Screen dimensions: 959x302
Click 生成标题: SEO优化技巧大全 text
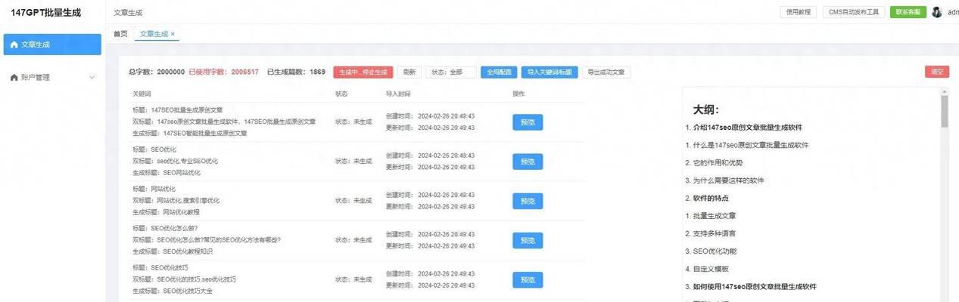point(173,291)
